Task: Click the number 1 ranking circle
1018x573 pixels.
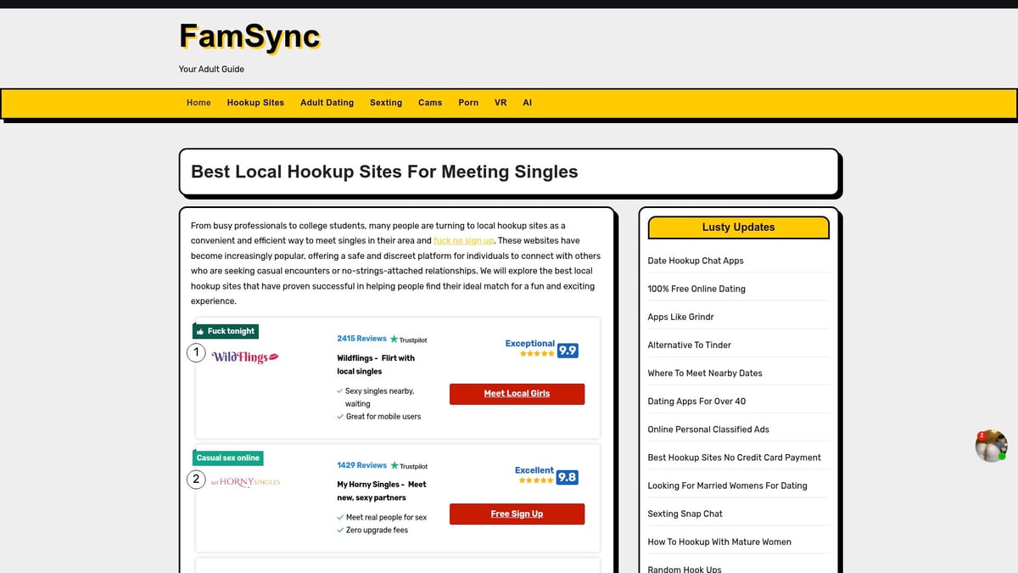Action: click(x=196, y=352)
